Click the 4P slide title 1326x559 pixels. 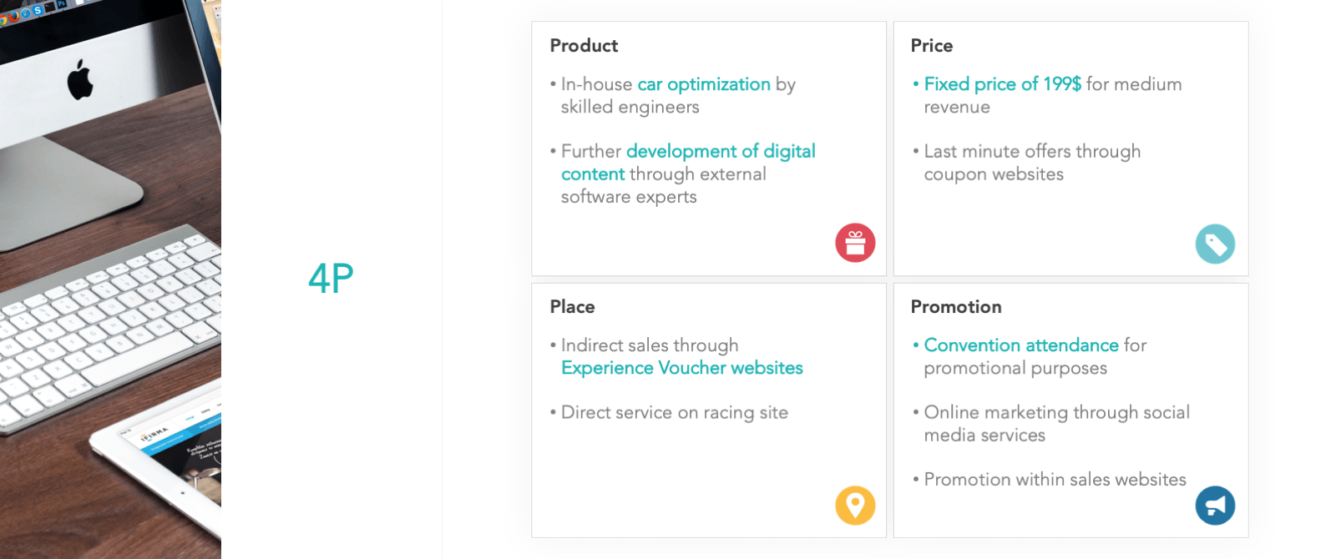coord(331,279)
